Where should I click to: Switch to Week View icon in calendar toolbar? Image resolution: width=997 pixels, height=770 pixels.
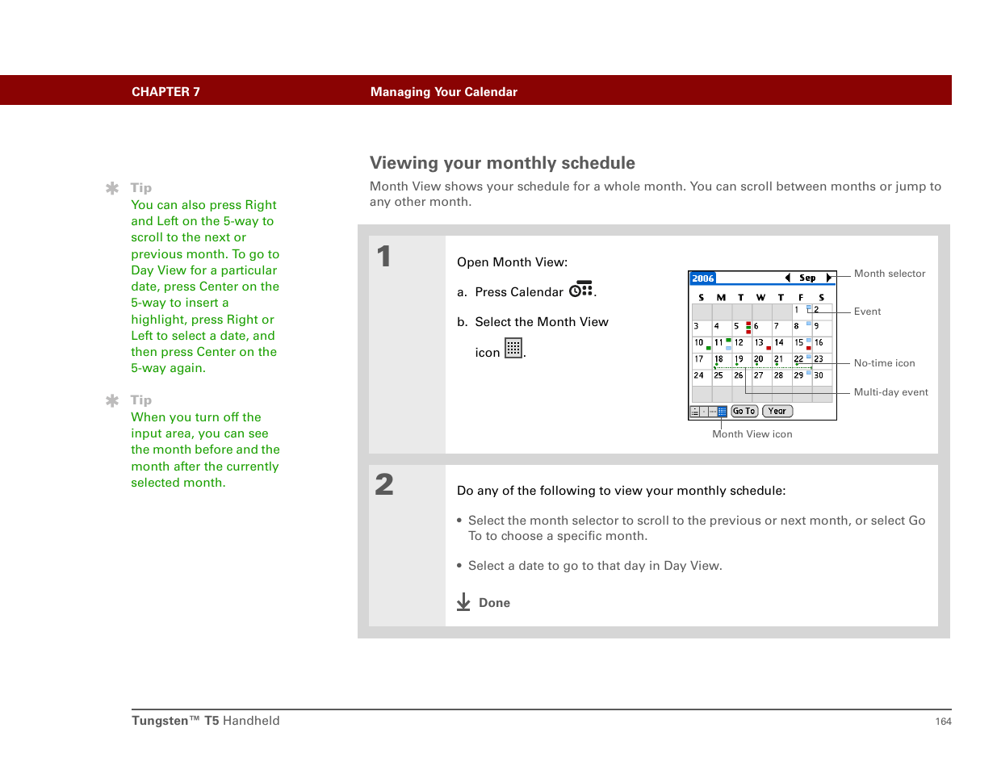[713, 412]
